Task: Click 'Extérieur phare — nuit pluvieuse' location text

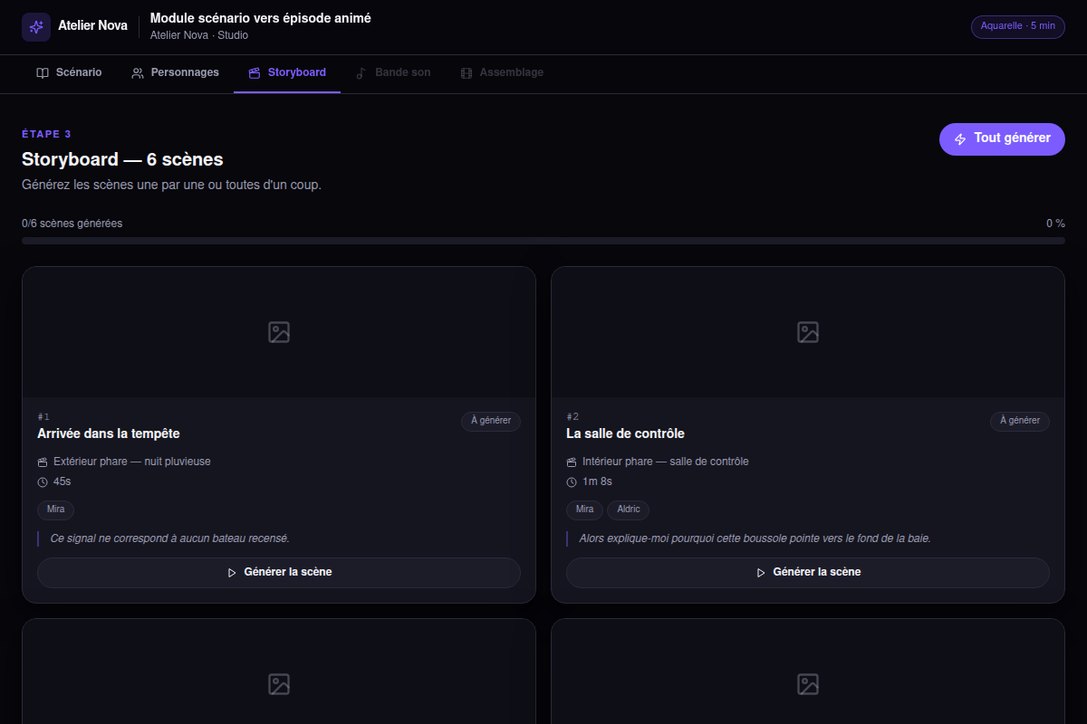Action: (x=132, y=462)
